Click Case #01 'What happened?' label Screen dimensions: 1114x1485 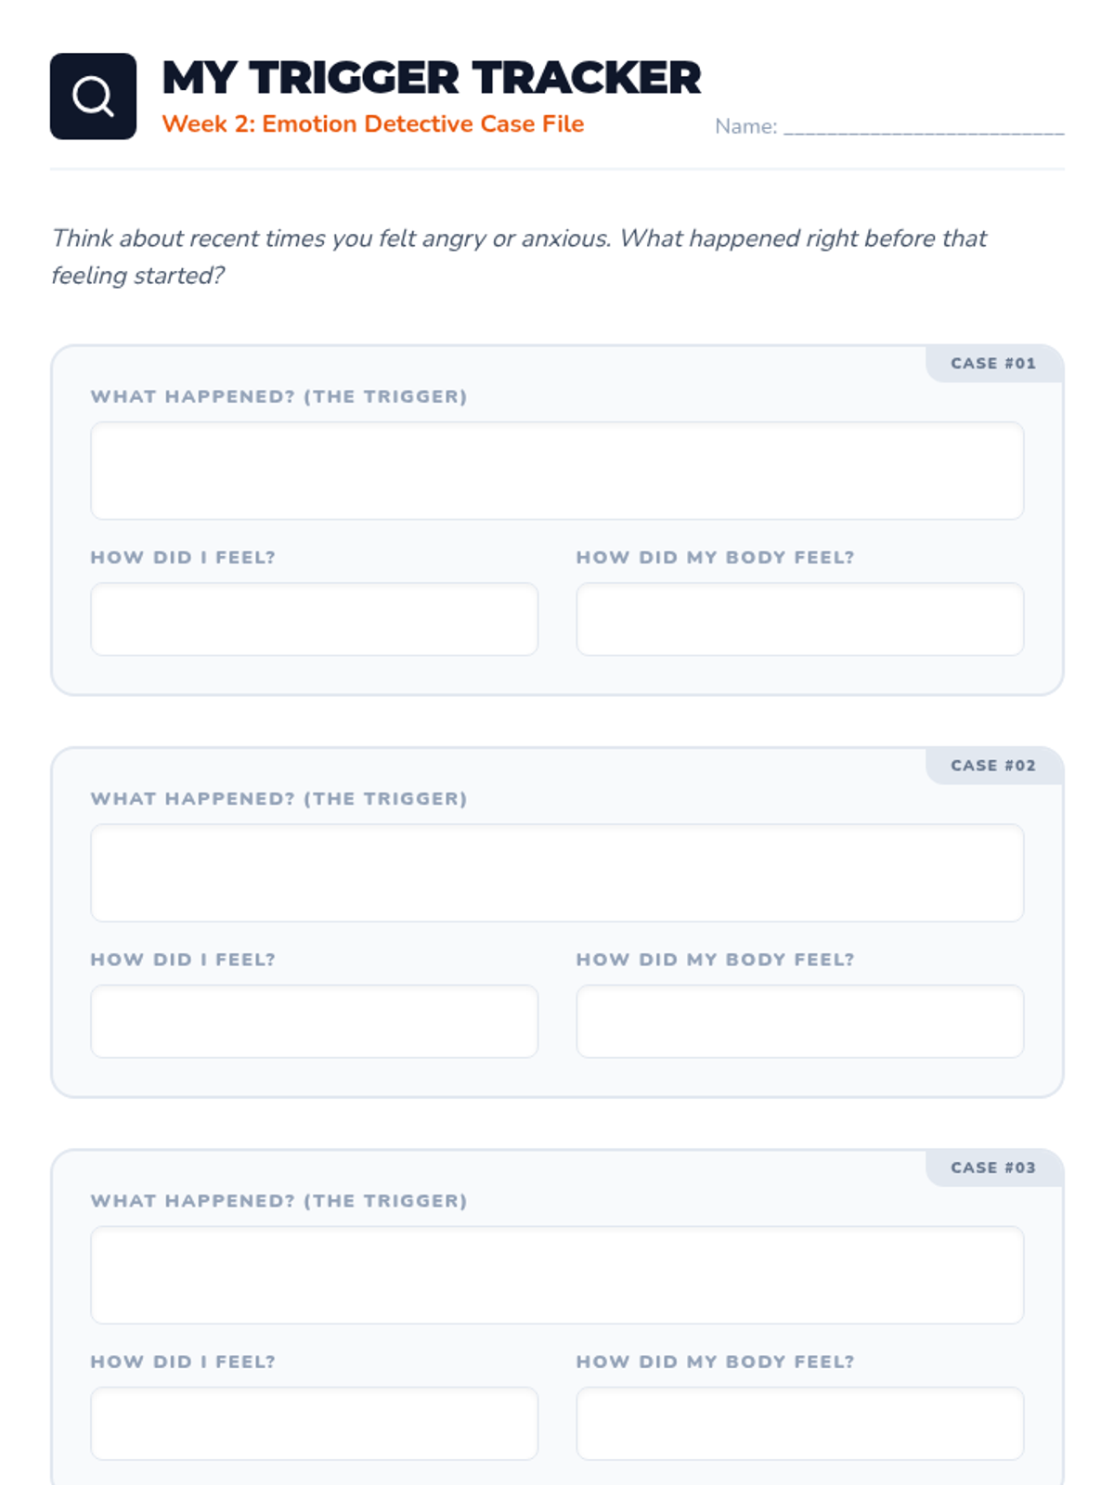pyautogui.click(x=278, y=396)
